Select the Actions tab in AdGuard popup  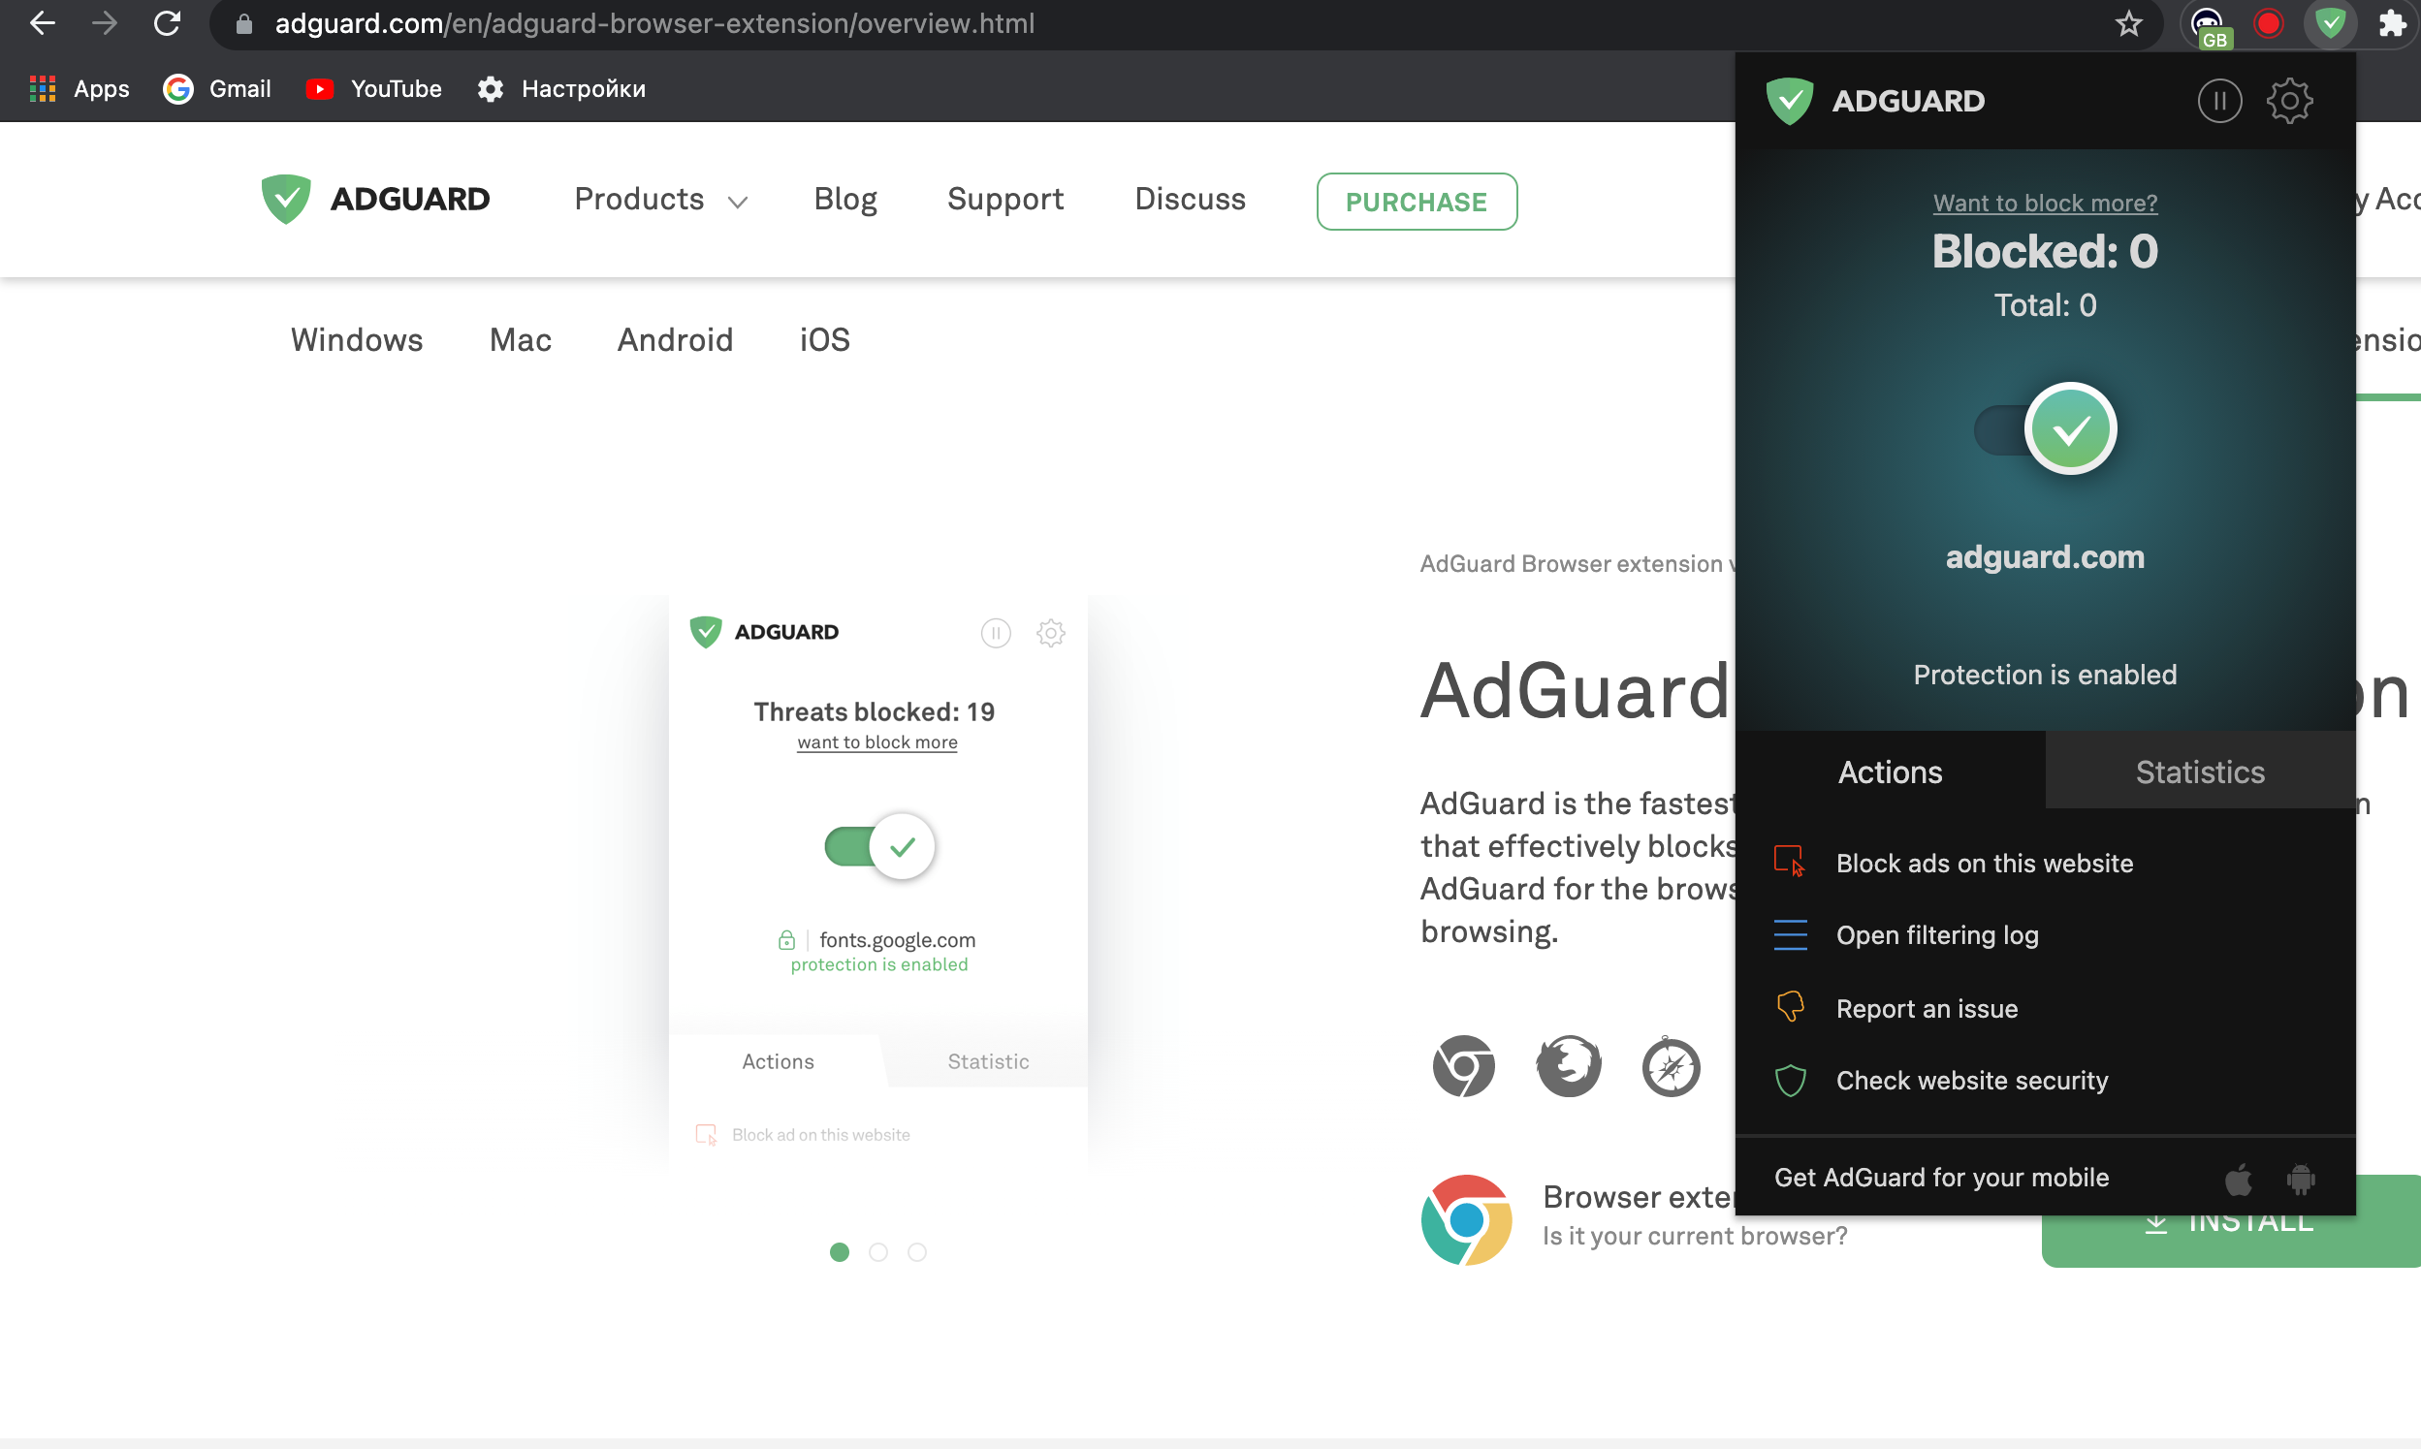click(1890, 772)
